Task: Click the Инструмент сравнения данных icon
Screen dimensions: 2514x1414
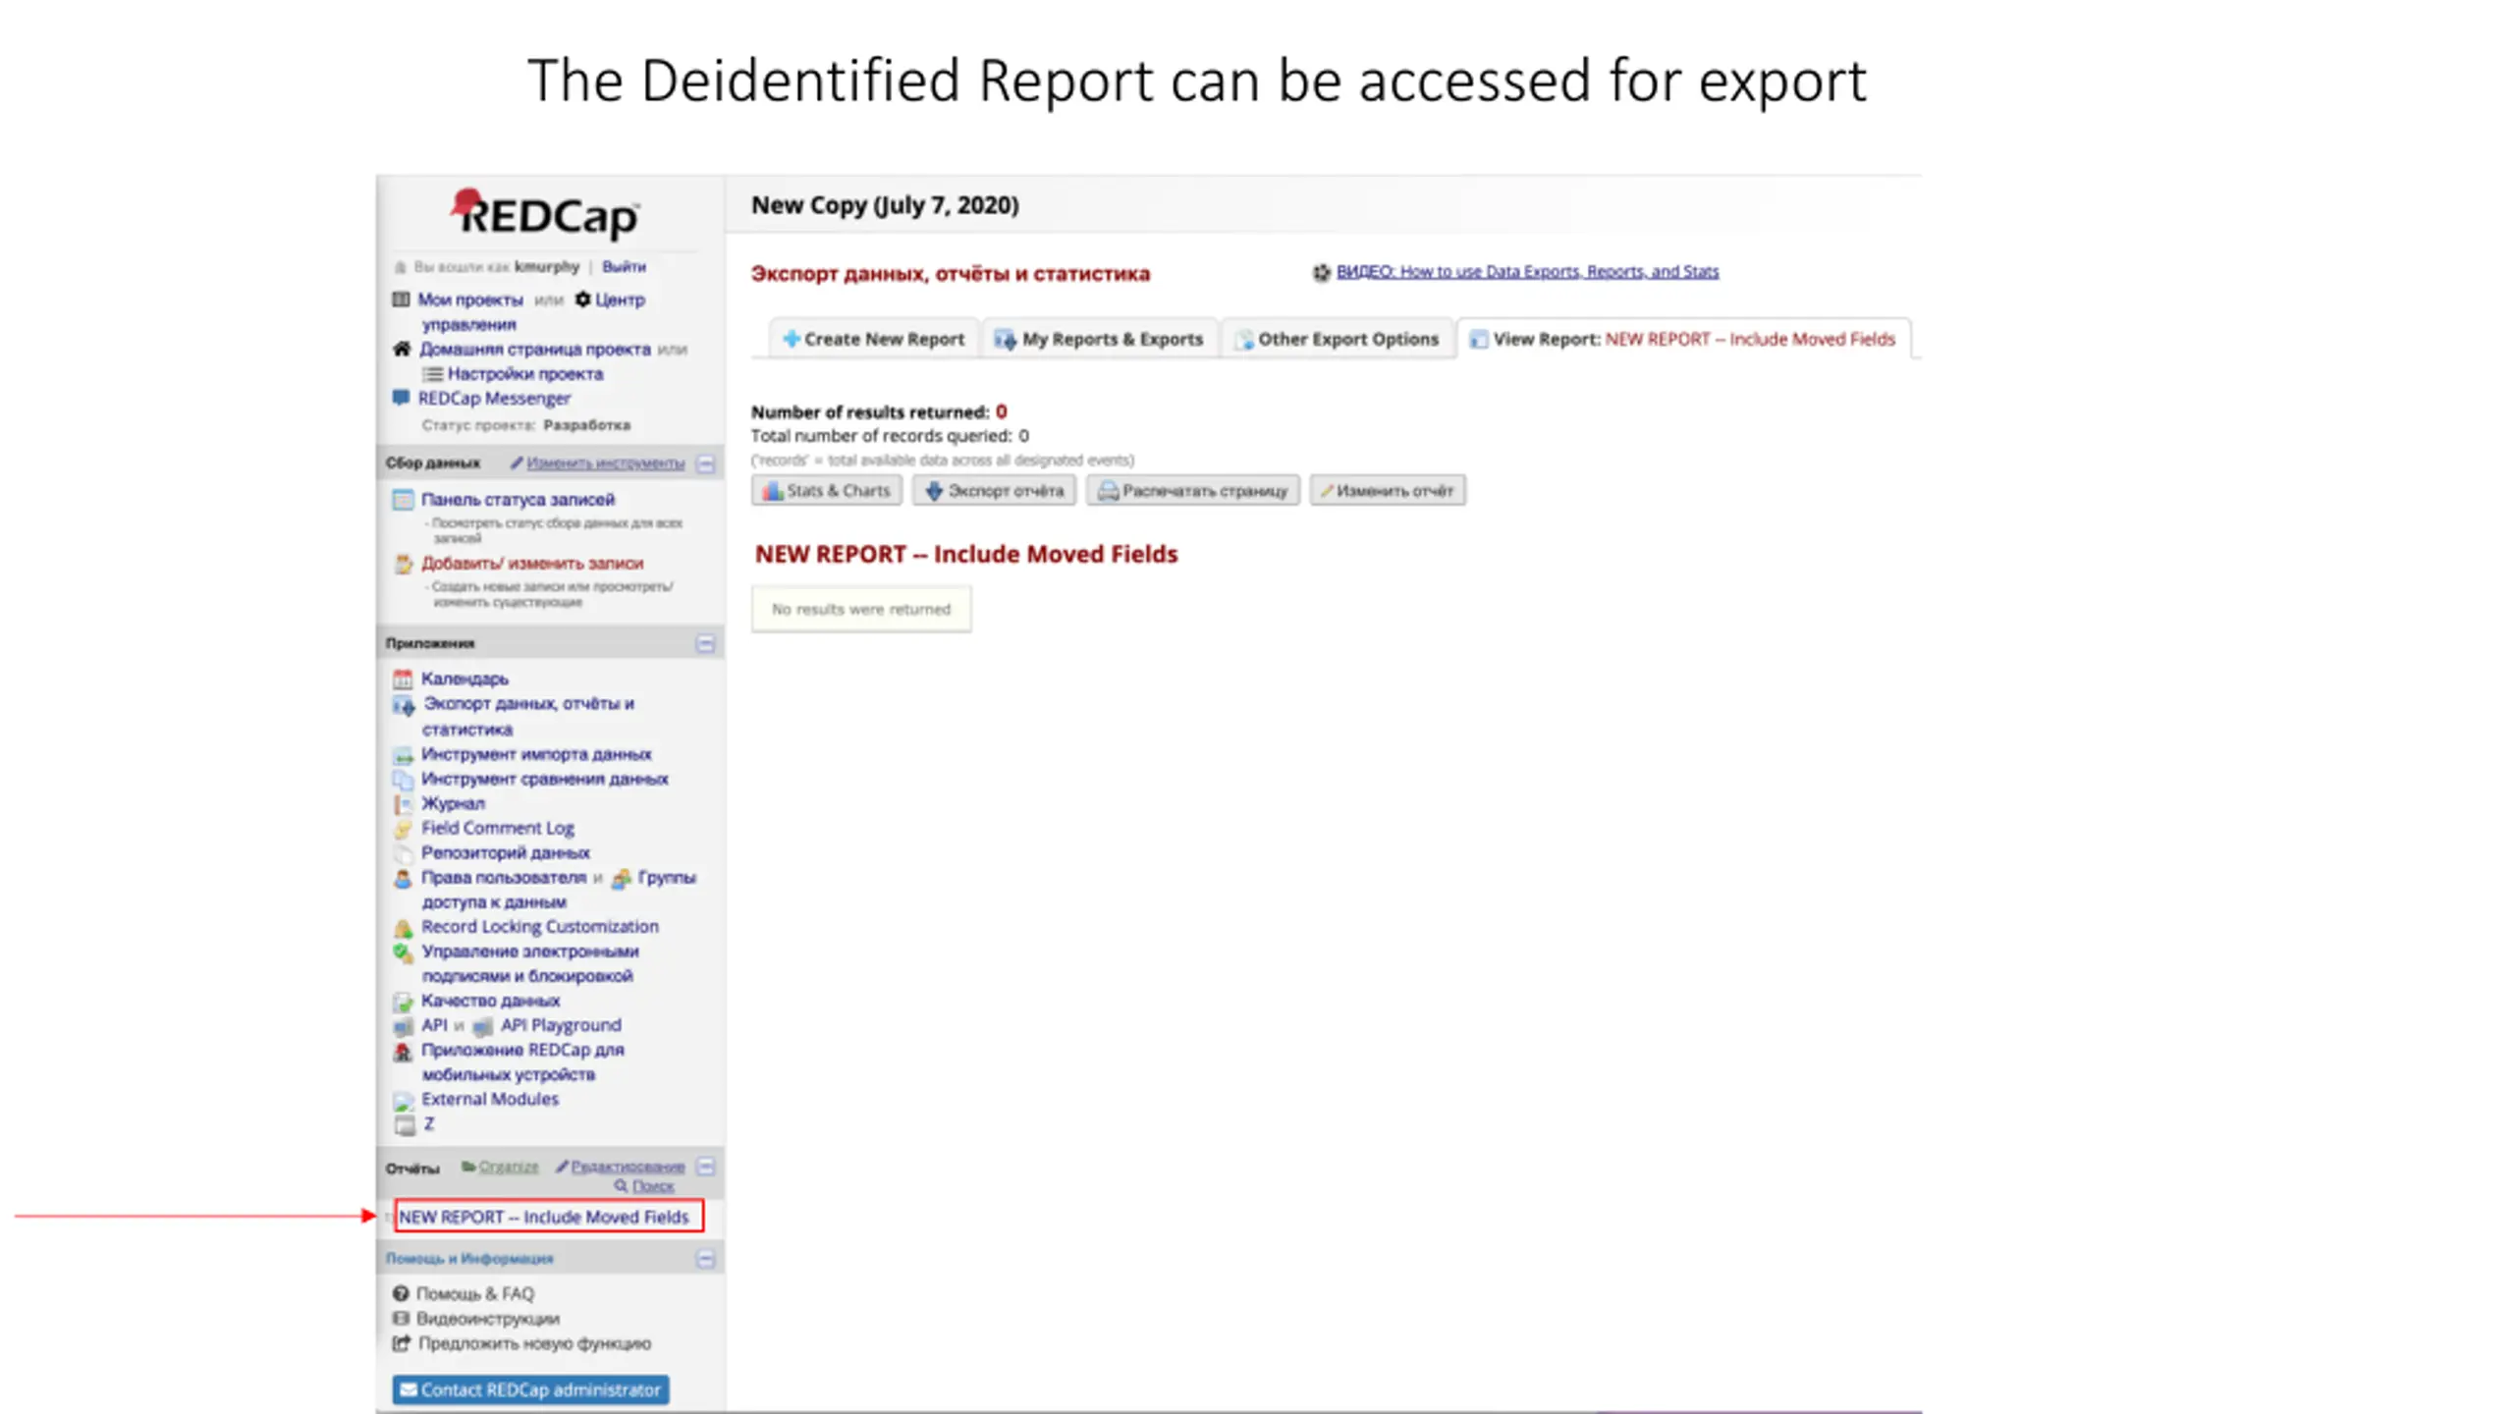Action: tap(403, 780)
